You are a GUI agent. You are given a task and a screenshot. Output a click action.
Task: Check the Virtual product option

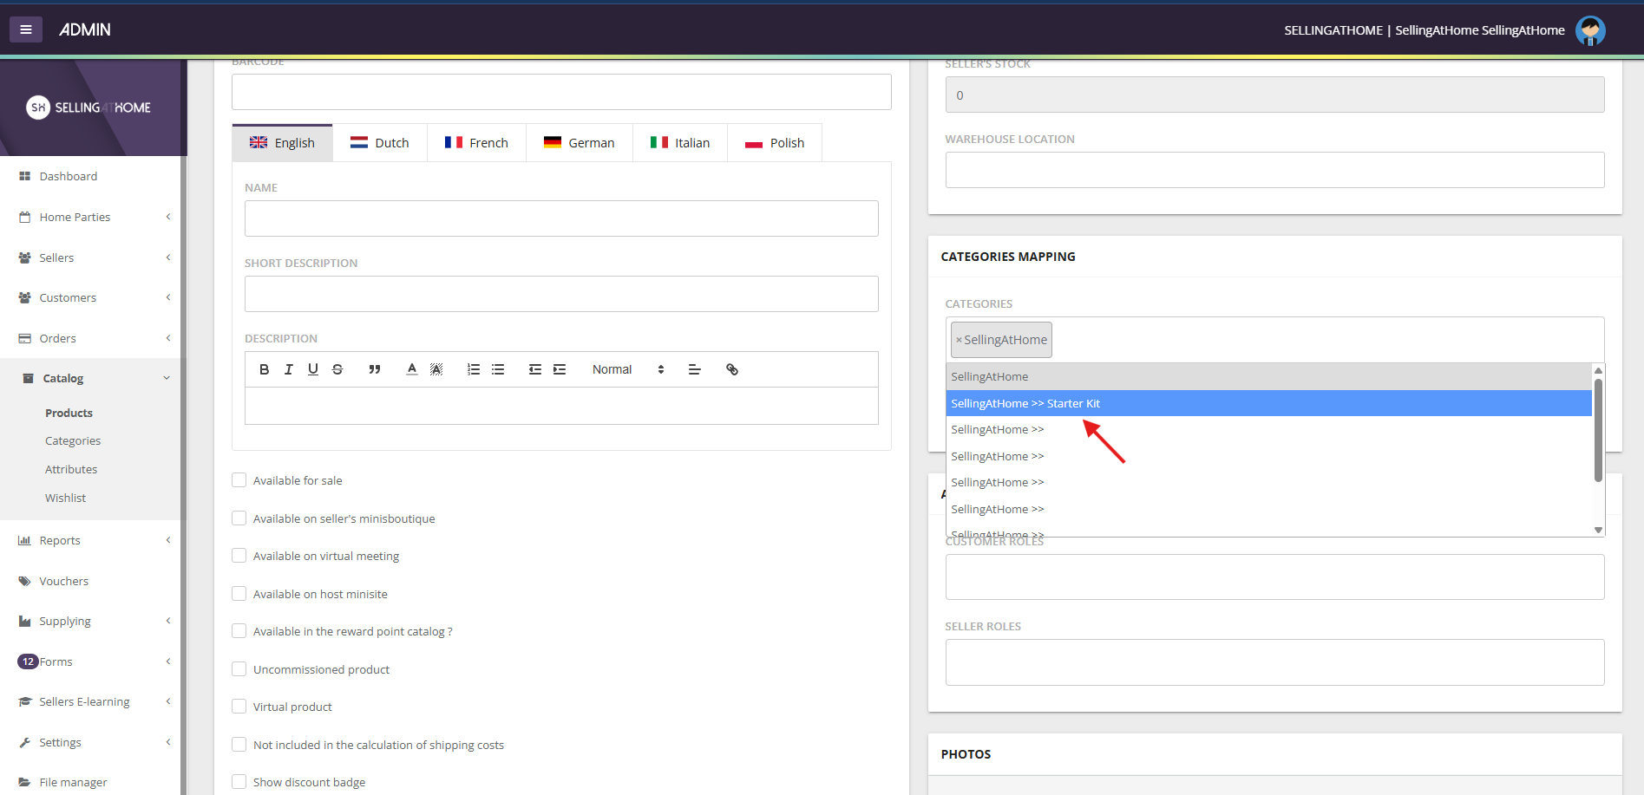coord(239,707)
